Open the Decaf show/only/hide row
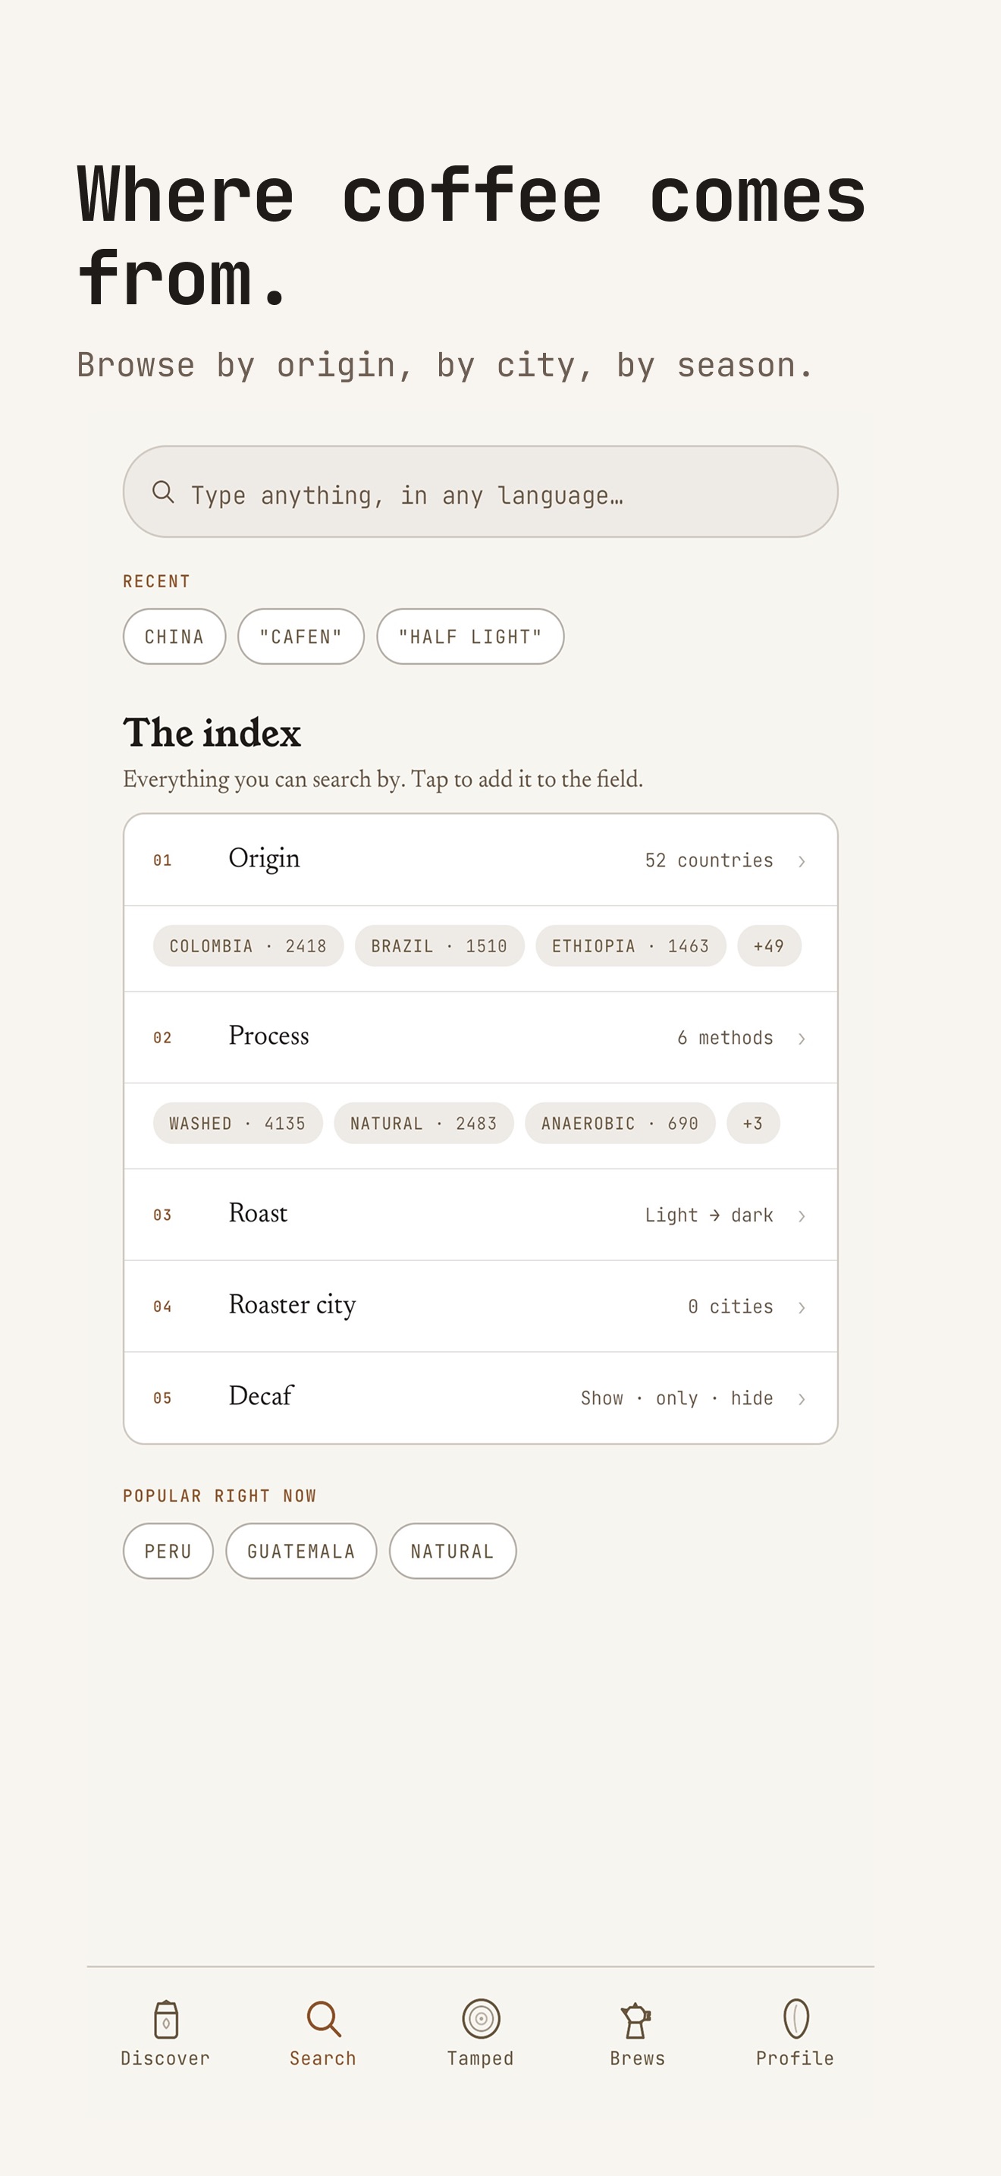This screenshot has height=2176, width=1001. tap(480, 1398)
